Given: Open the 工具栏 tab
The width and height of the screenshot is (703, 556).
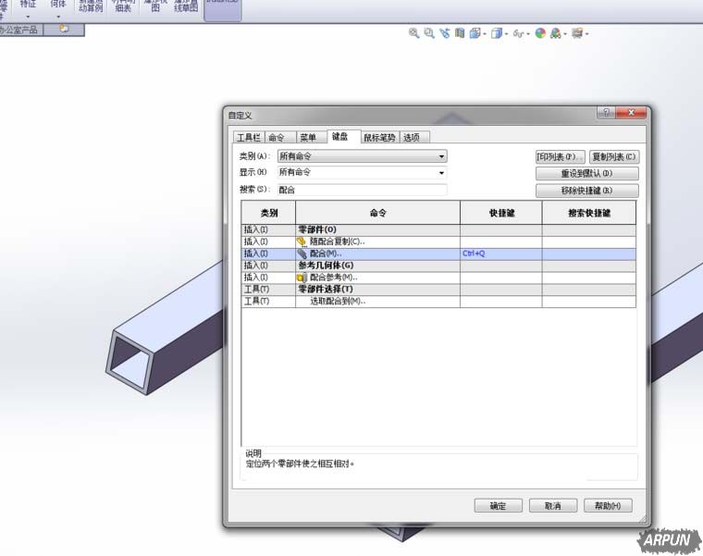Looking at the screenshot, I should [249, 137].
